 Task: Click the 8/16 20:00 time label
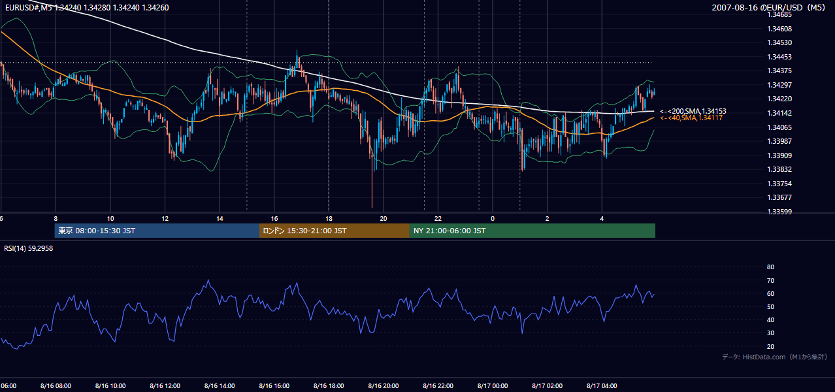tap(384, 386)
